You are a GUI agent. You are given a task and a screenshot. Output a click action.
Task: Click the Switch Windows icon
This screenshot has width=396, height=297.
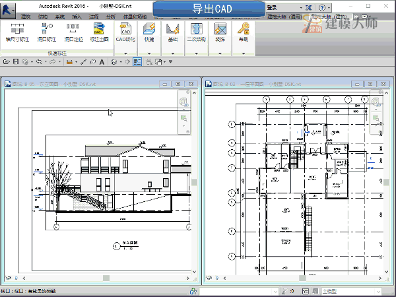(x=158, y=62)
